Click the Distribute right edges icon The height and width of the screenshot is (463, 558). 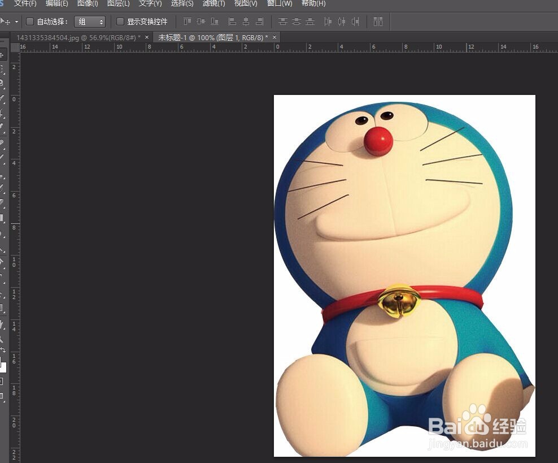(x=355, y=21)
